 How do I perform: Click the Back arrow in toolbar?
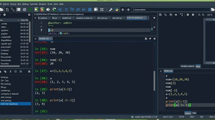(x=123, y=10)
